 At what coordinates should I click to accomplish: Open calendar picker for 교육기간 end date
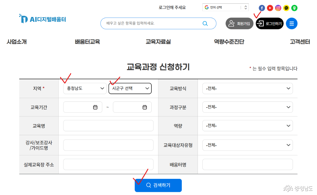(145, 107)
